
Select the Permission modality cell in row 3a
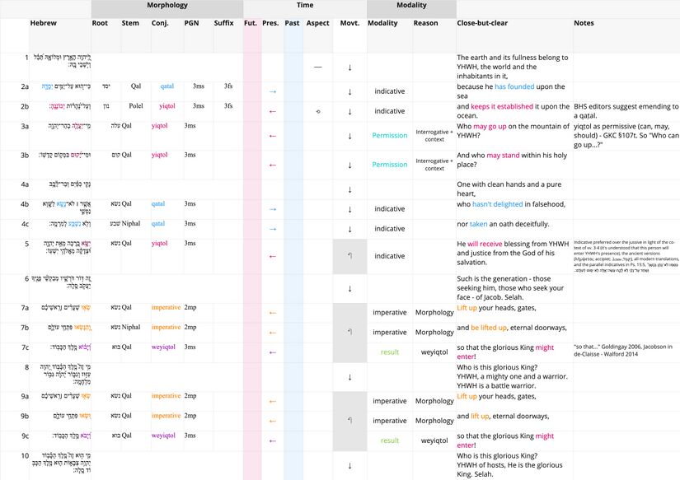[389, 135]
